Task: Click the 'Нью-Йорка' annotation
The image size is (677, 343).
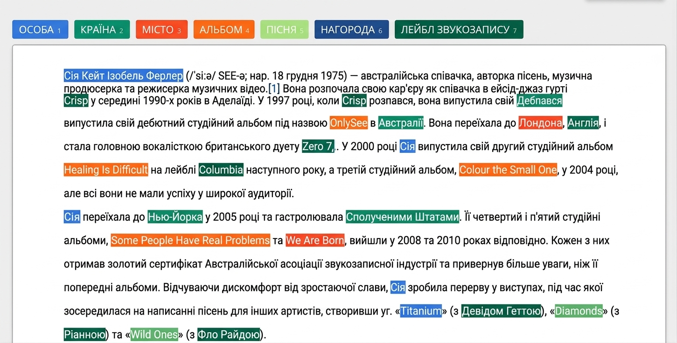Action: [175, 217]
